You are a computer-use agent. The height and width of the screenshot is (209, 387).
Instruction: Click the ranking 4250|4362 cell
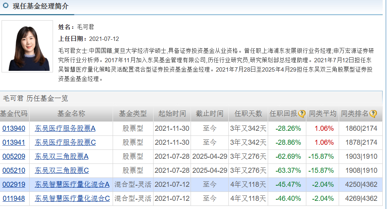point(361,184)
